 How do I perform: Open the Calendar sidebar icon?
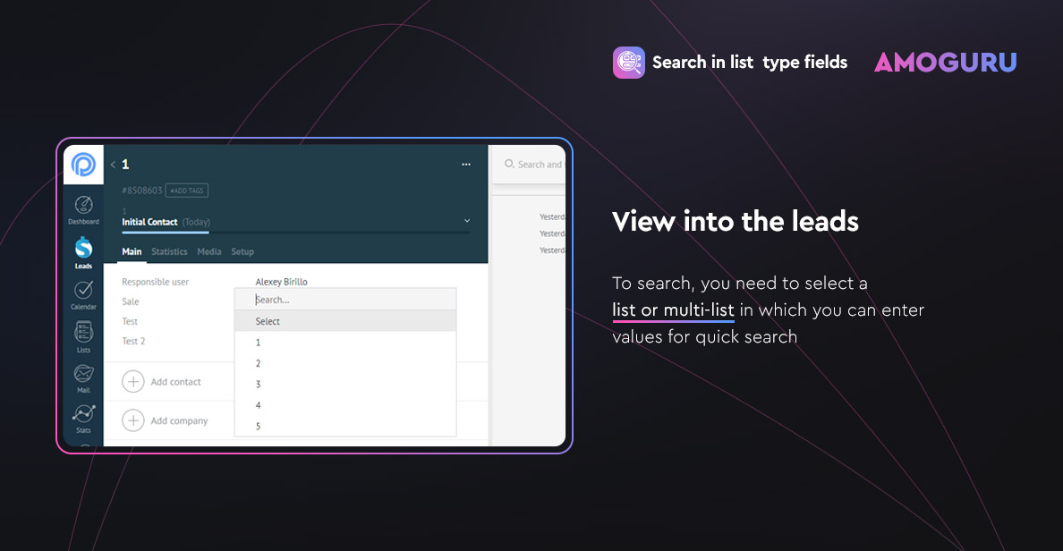point(83,290)
